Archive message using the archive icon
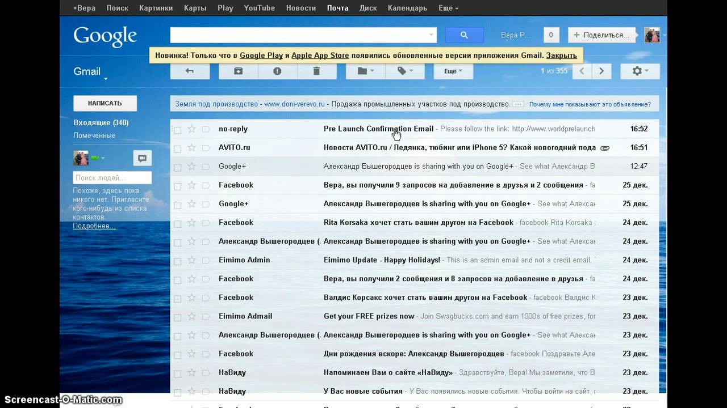727x408 pixels. pos(238,71)
